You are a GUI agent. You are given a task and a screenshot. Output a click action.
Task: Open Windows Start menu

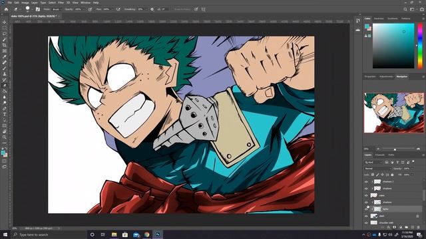5,234
